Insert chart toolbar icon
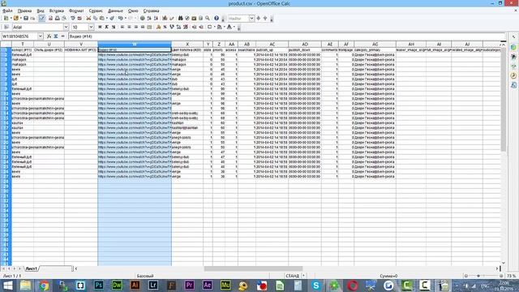Image resolution: width=519 pixels, height=292 pixels. (x=165, y=18)
